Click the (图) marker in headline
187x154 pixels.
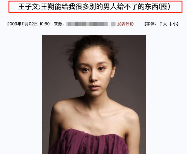tap(165, 7)
